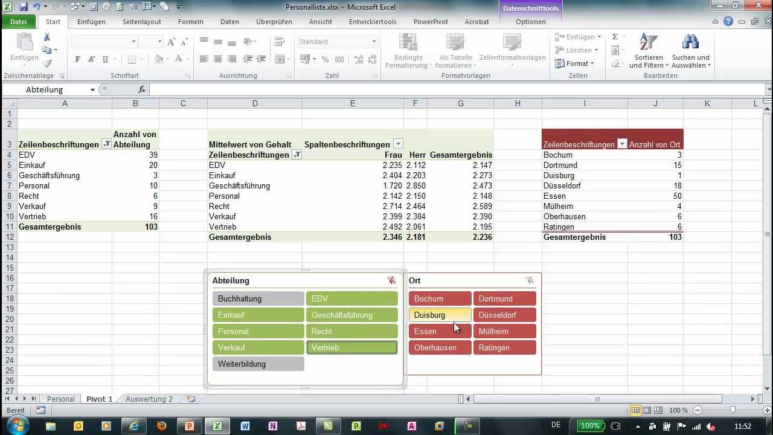Screen dimensions: 773x435
Task: Click the Firefox icon in taskbar
Action: tap(161, 426)
